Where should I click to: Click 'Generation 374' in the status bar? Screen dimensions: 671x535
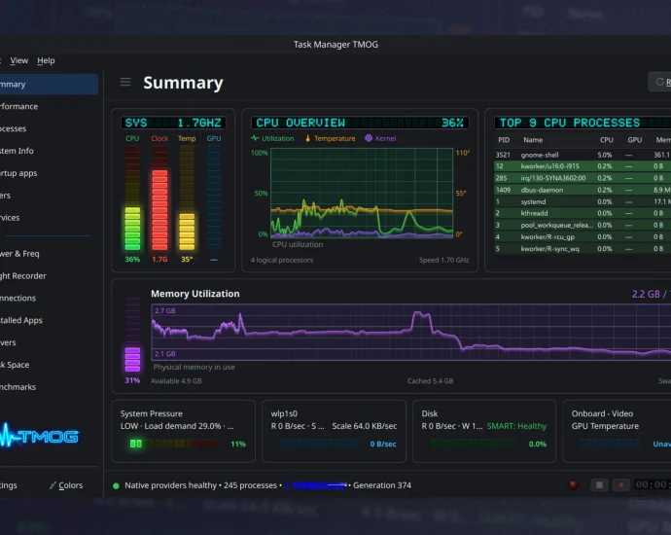click(x=382, y=485)
